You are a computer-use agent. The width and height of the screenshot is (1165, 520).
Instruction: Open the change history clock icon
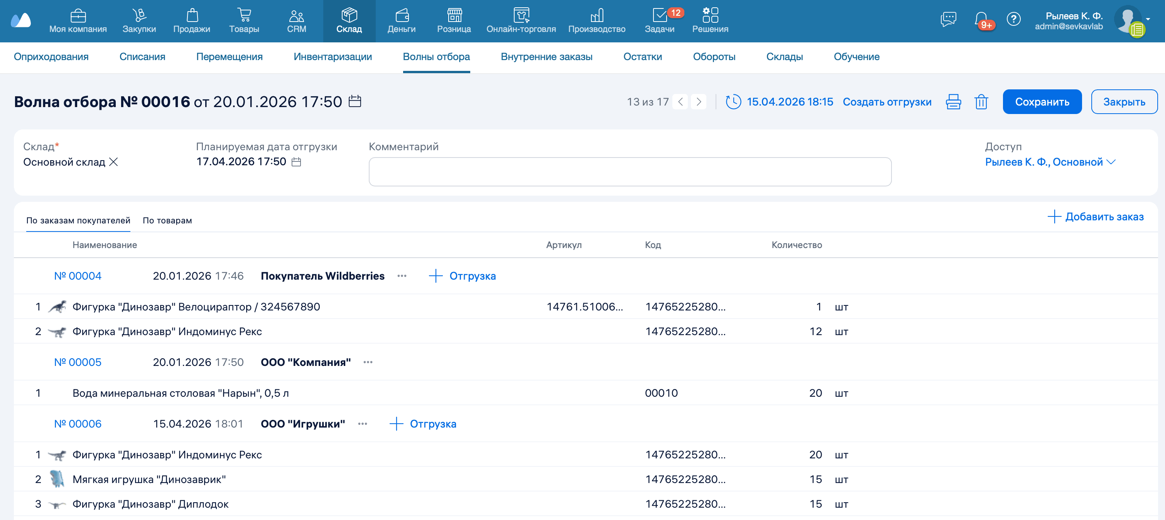(733, 102)
